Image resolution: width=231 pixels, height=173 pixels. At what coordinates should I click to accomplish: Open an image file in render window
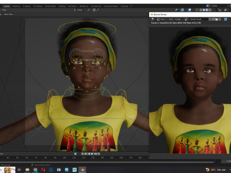tap(217, 19)
